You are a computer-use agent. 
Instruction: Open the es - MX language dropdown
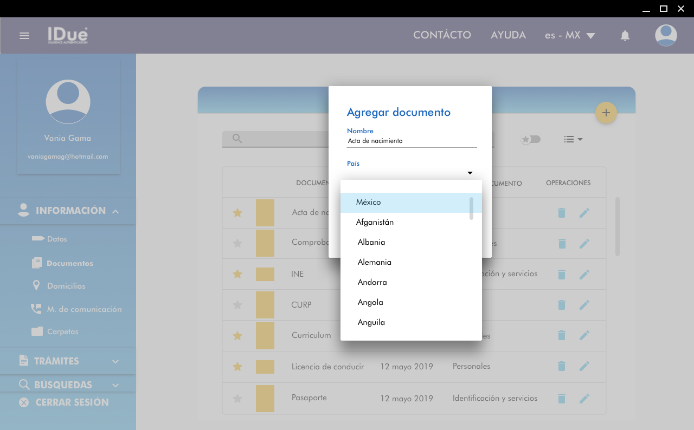tap(570, 35)
